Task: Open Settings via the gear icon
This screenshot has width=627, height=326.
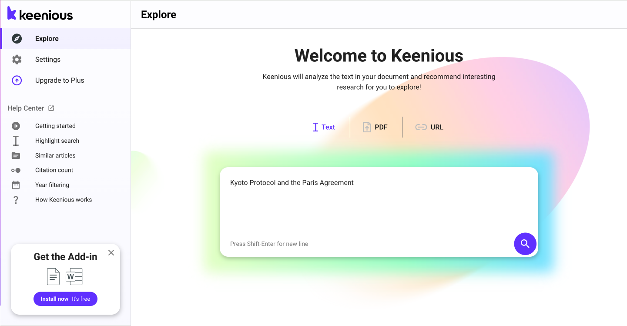Action: 17,60
